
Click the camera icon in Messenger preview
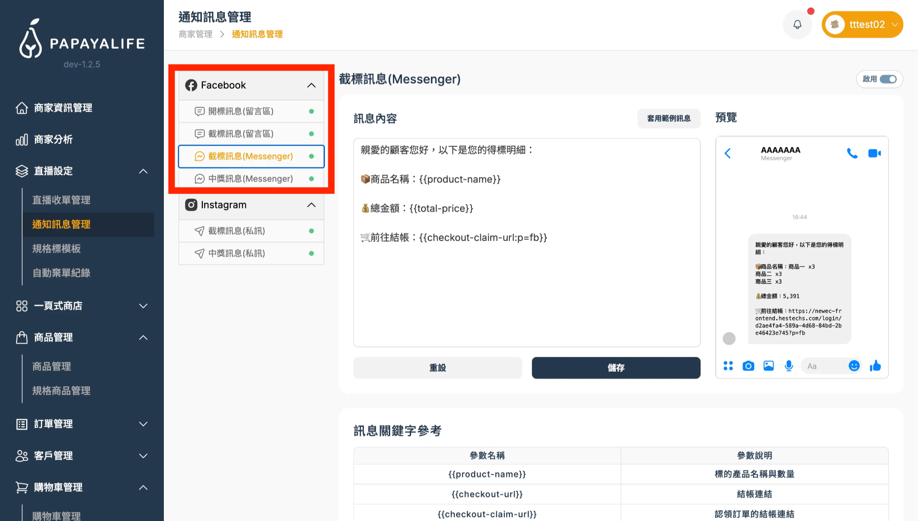coord(748,366)
